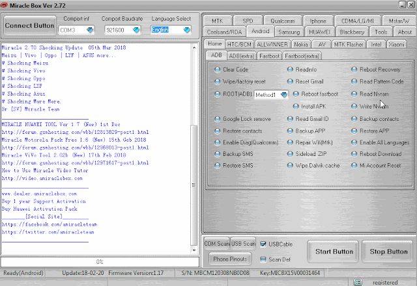Open the Fastboot(extra) sub-tab
This screenshot has width=417, height=286.
click(302, 56)
